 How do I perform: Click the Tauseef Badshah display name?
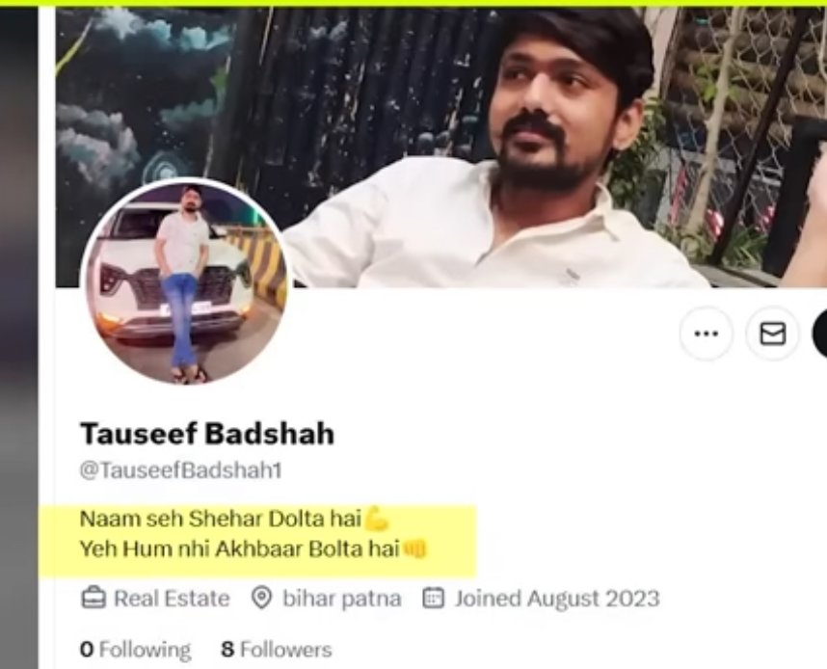207,434
